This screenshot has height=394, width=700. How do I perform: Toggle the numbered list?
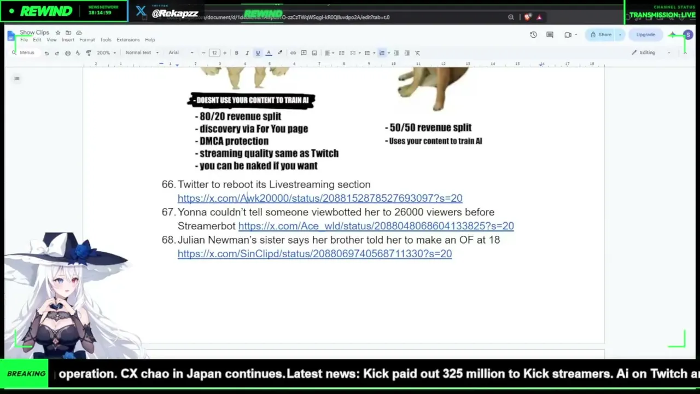click(382, 53)
